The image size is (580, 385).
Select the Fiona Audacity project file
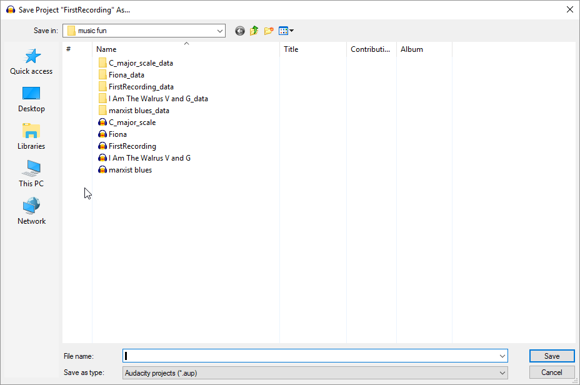117,134
